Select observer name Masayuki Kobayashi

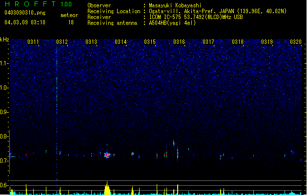click(x=175, y=5)
